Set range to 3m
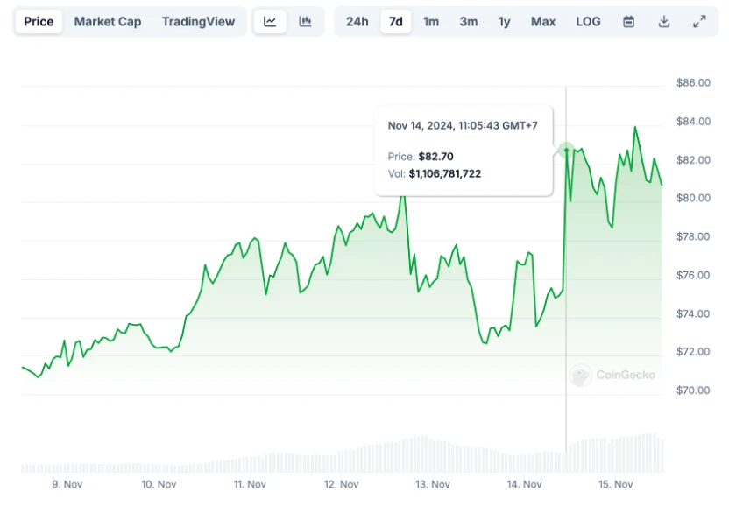 point(469,22)
